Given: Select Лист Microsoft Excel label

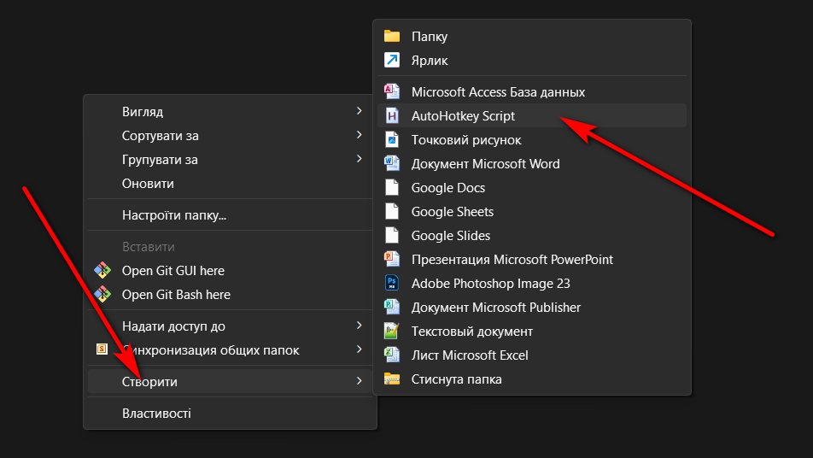Looking at the screenshot, I should 469,355.
